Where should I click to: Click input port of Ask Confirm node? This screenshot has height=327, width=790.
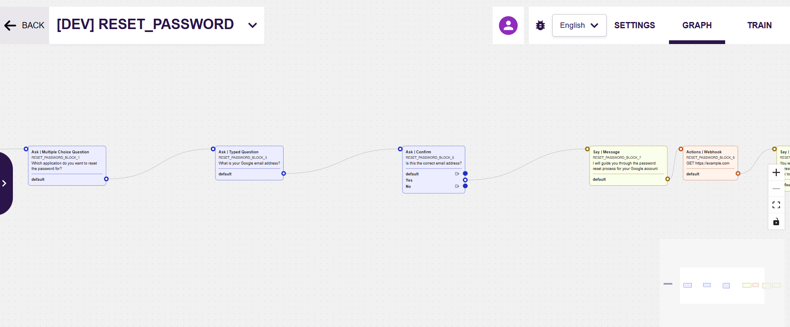pyautogui.click(x=400, y=149)
